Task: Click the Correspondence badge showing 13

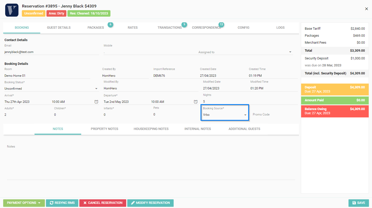Action: tap(221, 25)
